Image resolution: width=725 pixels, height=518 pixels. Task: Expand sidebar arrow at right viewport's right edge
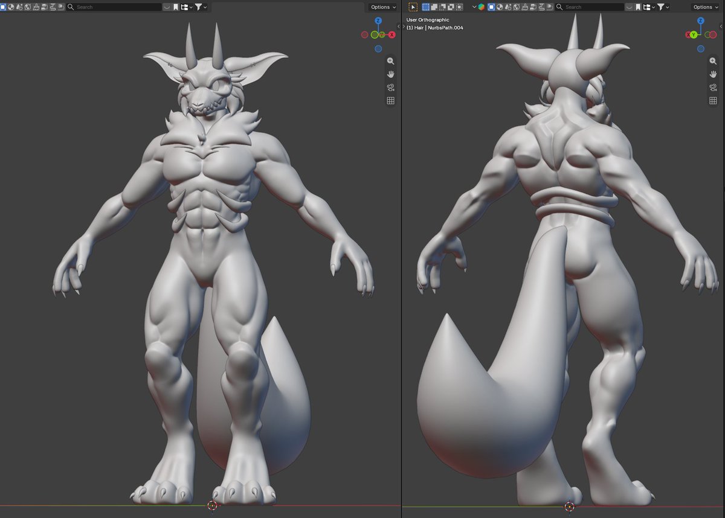click(720, 27)
